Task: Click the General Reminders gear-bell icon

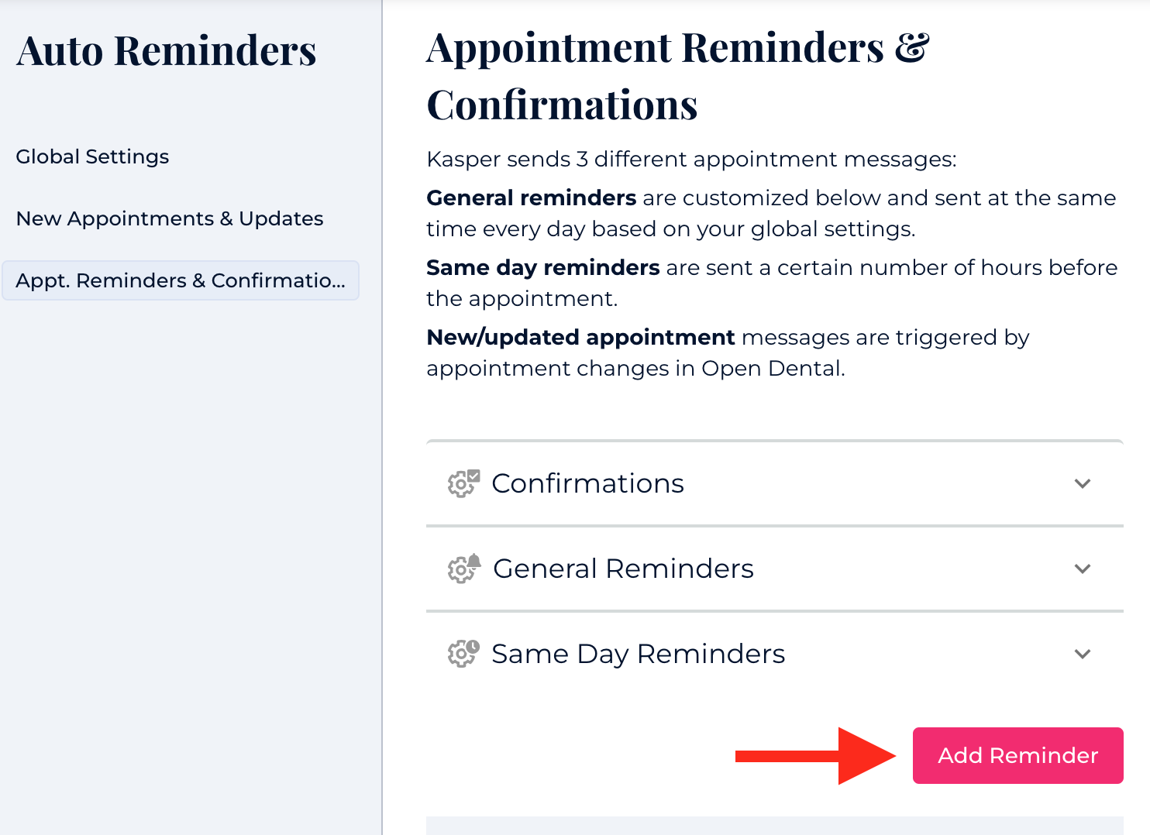Action: tap(463, 569)
